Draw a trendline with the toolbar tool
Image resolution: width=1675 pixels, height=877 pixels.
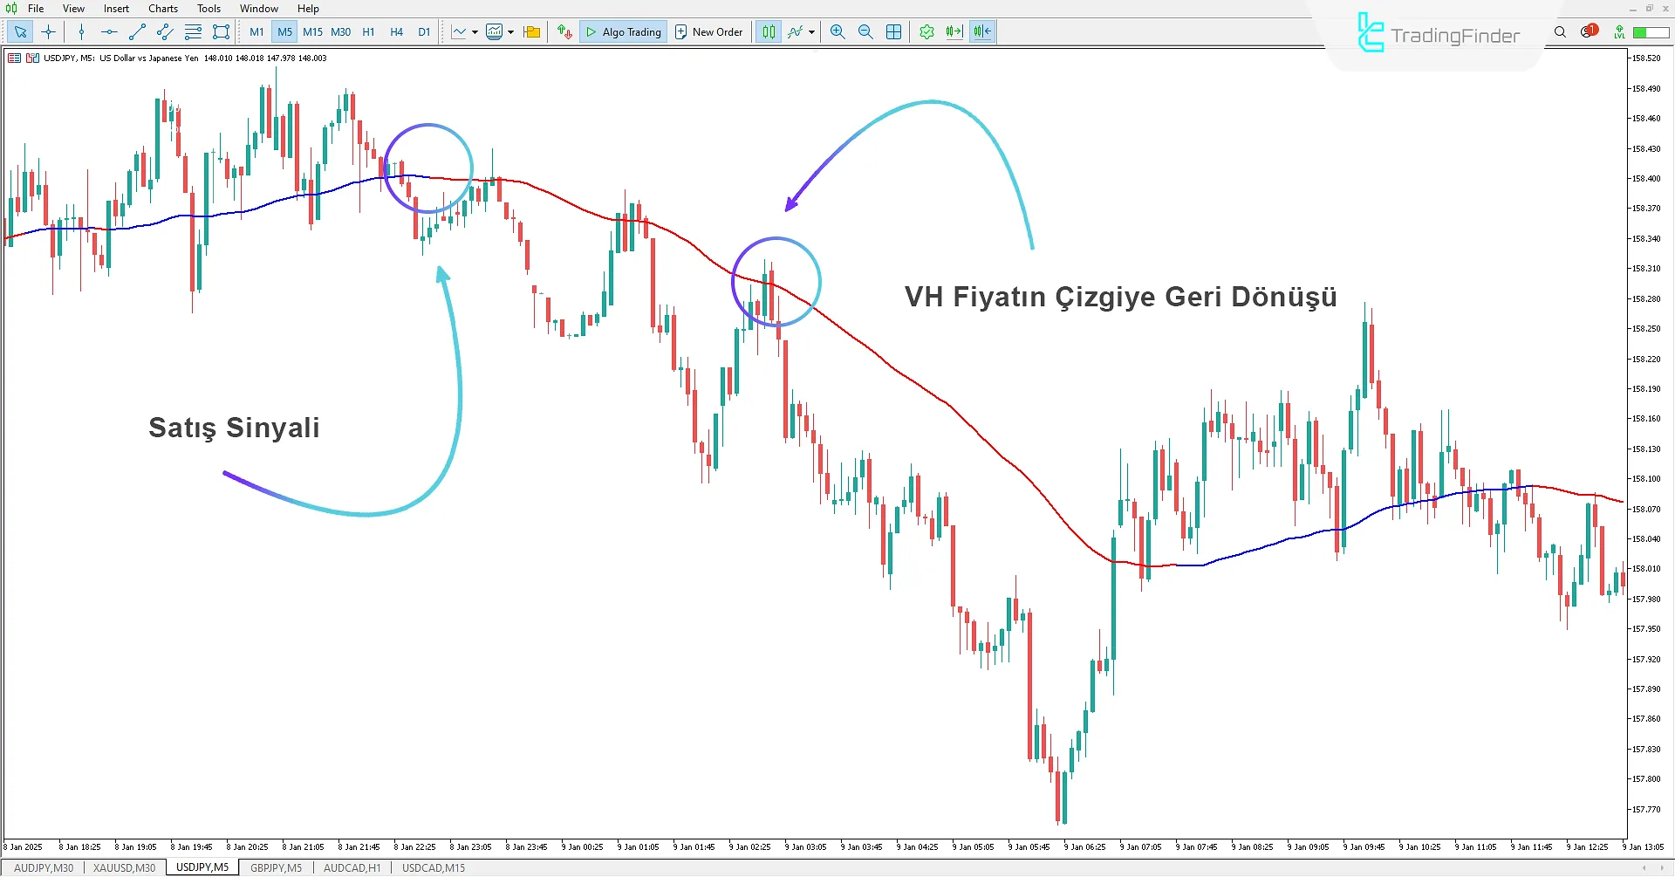[x=137, y=32]
